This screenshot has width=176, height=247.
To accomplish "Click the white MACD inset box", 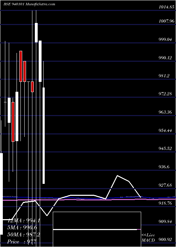I will click(97, 229).
